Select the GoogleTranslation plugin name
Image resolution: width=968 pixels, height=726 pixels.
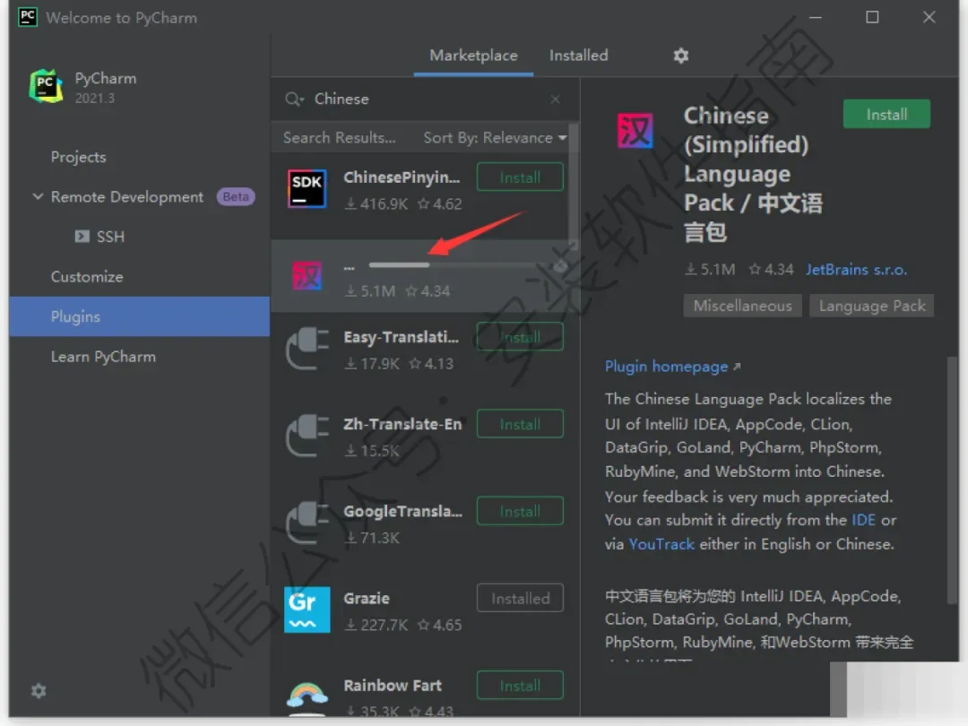pos(402,511)
